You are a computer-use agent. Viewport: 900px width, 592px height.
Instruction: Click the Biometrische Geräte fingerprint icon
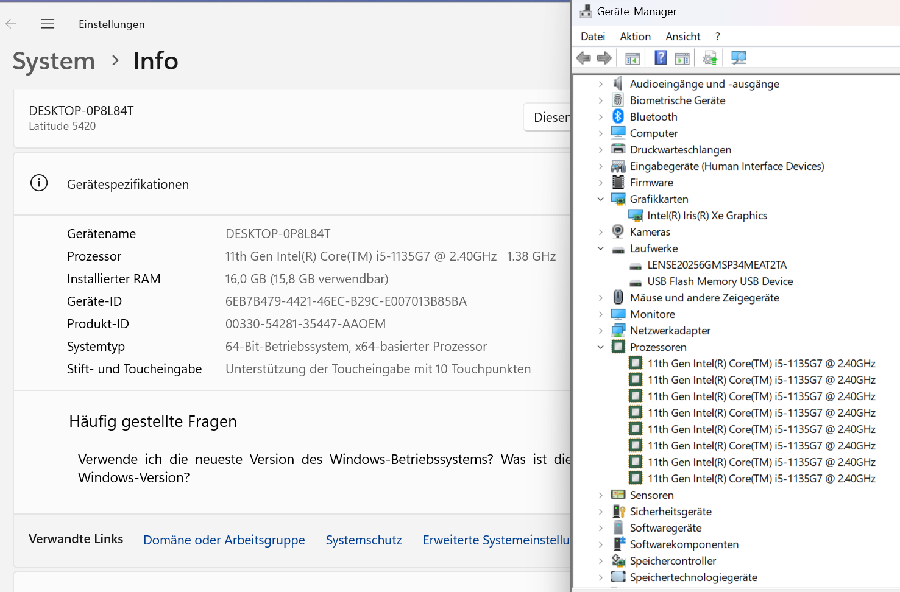[618, 100]
